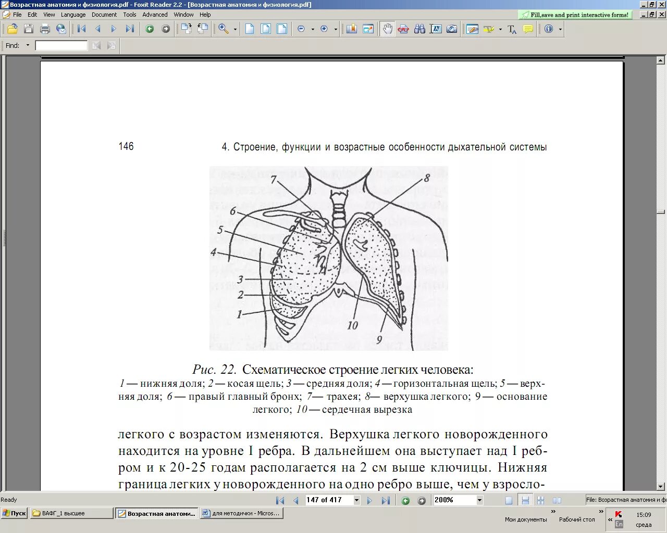Switch to continuous facing layout in status bar
Viewport: 667px width, 533px height.
(x=540, y=500)
